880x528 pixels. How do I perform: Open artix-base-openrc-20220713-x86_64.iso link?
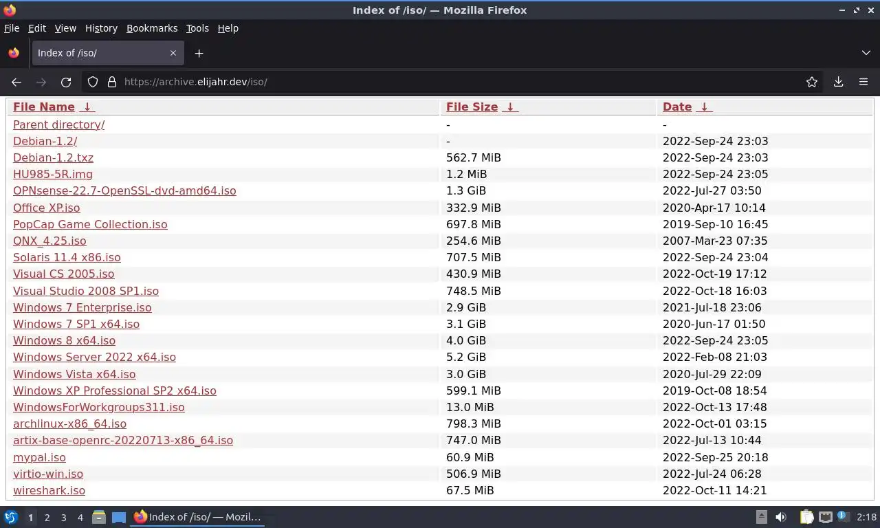(x=123, y=440)
